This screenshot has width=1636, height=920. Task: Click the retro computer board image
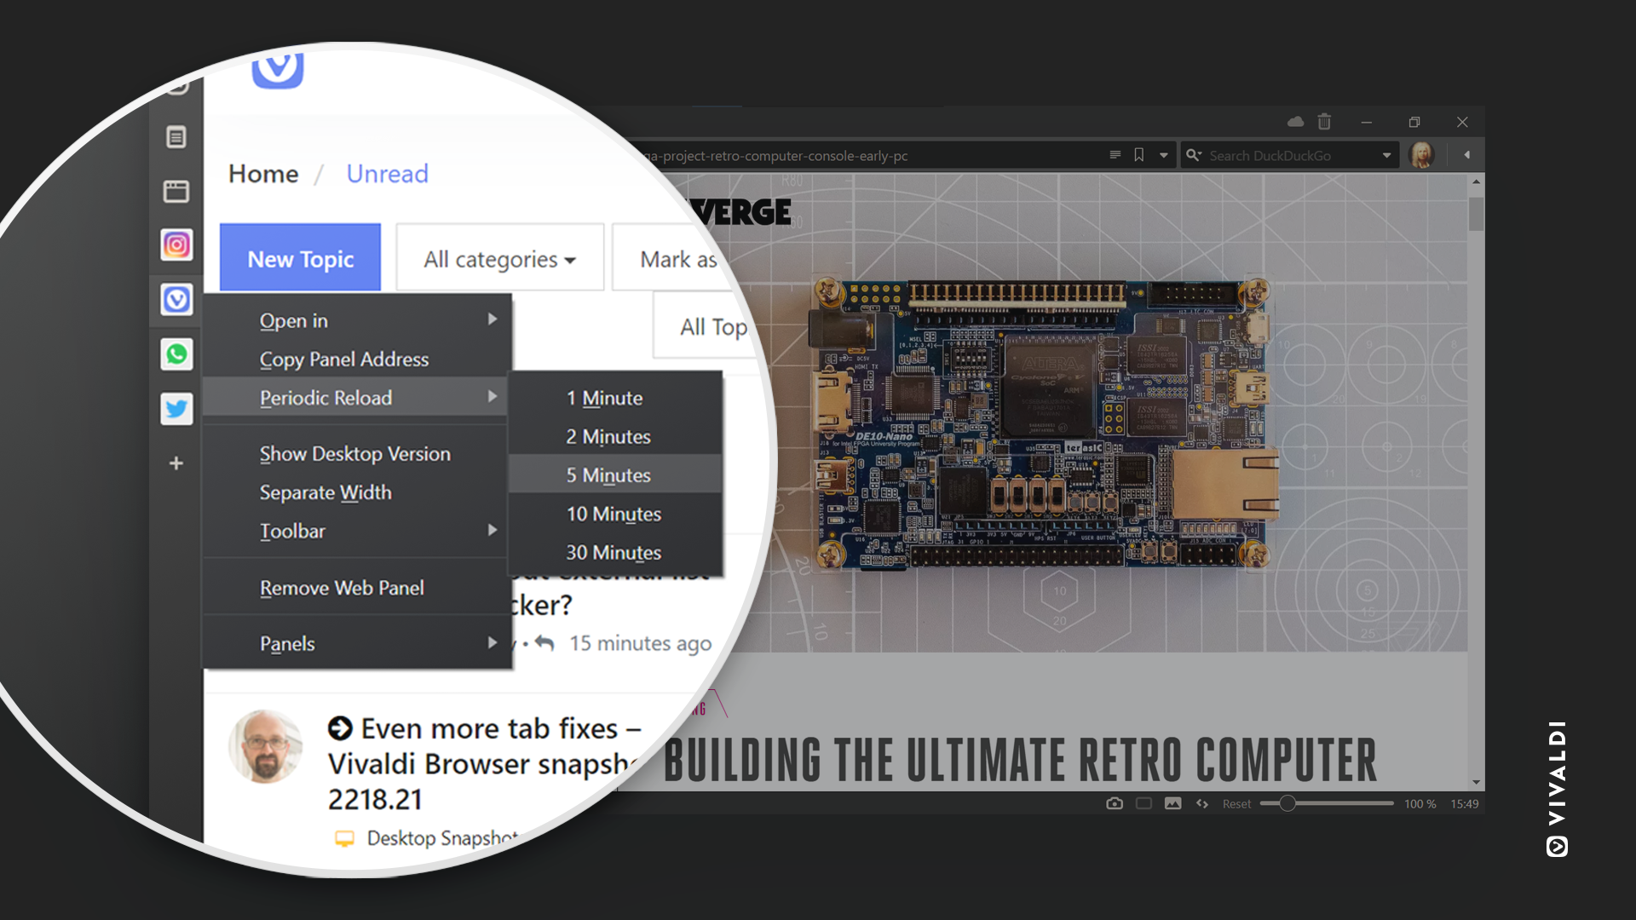1044,423
